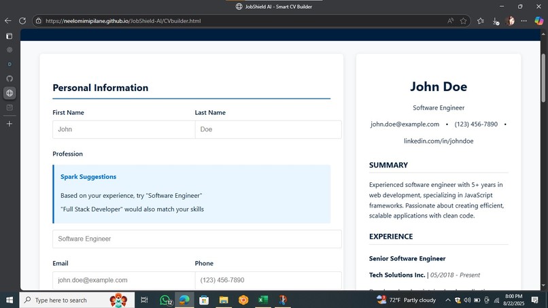Click the First Name input field
Screen dimensions: 548x308
(x=124, y=129)
